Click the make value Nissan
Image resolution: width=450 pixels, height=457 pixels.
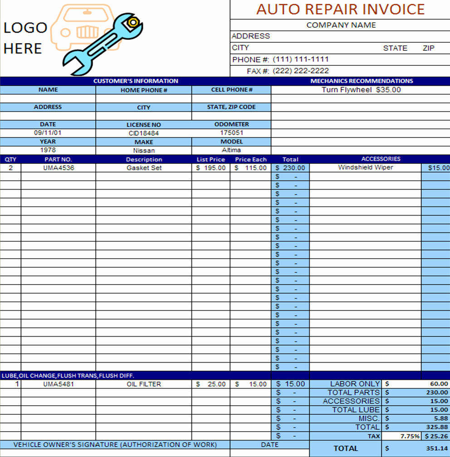point(144,150)
